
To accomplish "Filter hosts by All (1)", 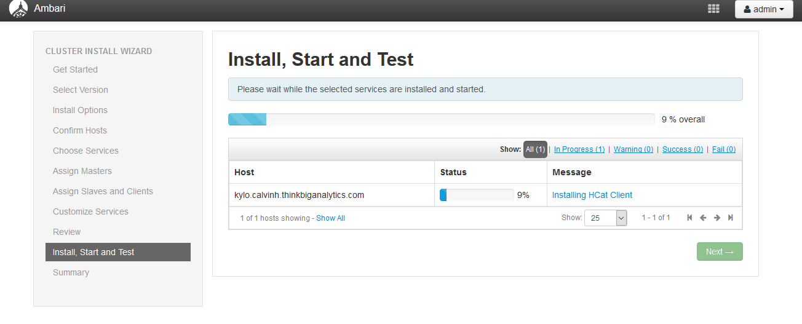I will (535, 149).
